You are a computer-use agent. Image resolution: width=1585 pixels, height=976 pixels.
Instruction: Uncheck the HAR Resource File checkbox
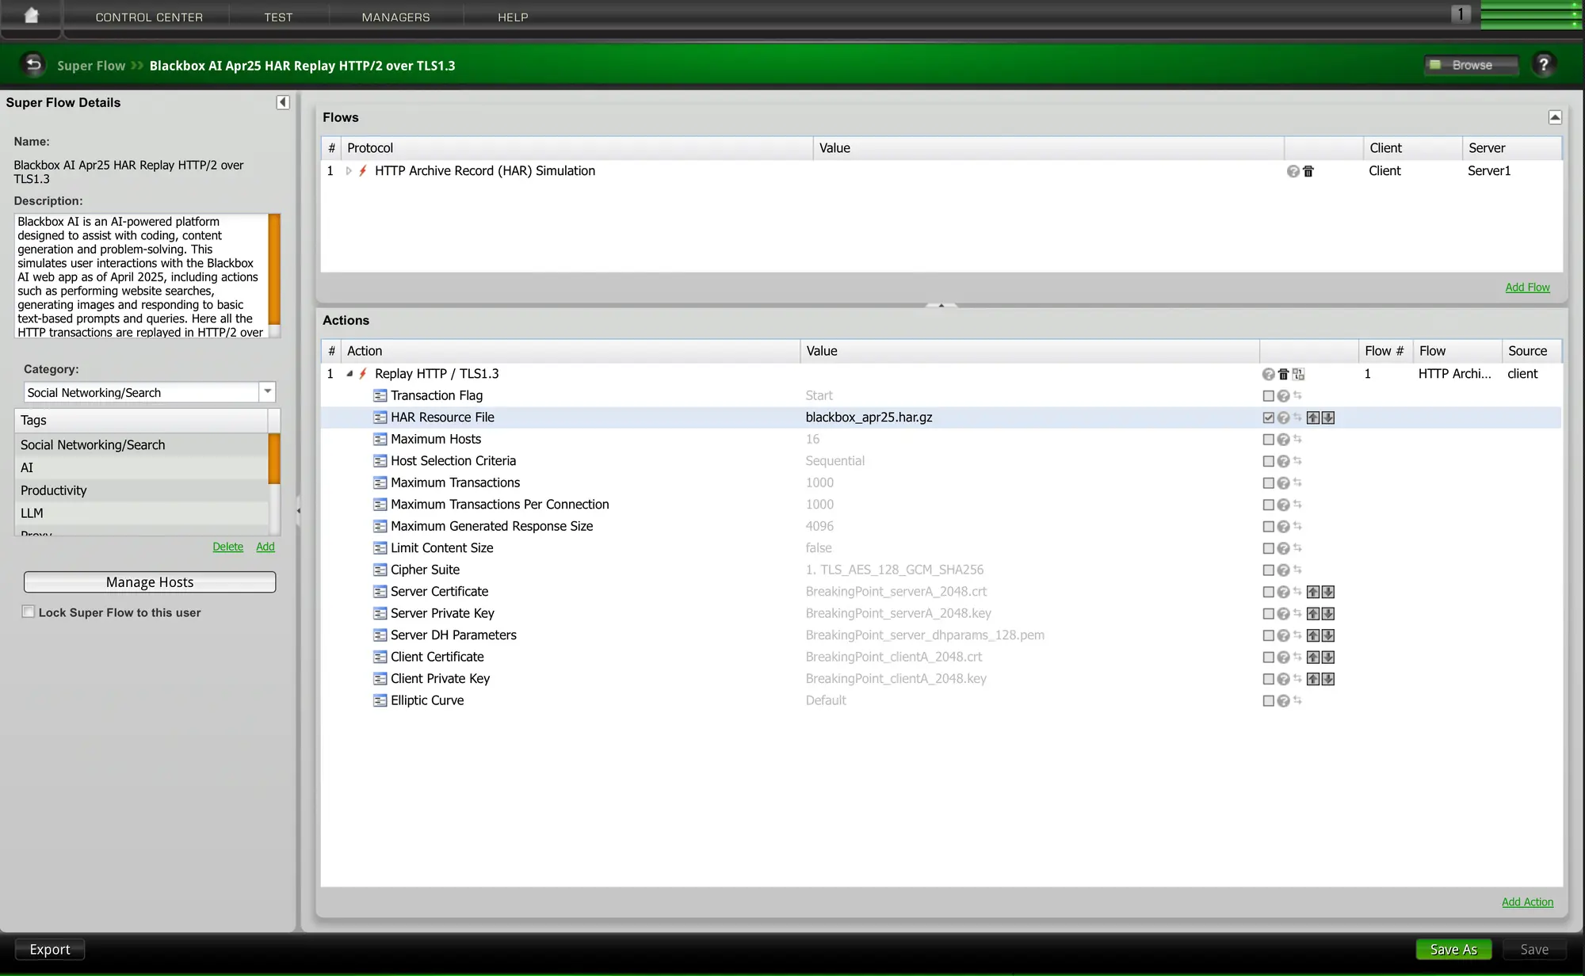1268,417
